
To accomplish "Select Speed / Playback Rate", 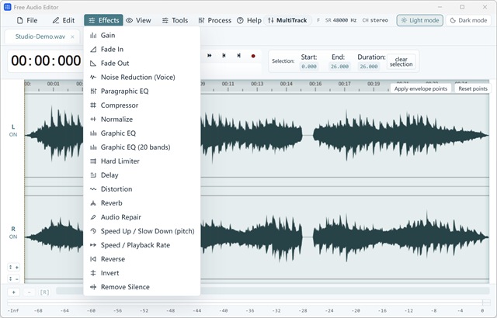I will pyautogui.click(x=141, y=245).
